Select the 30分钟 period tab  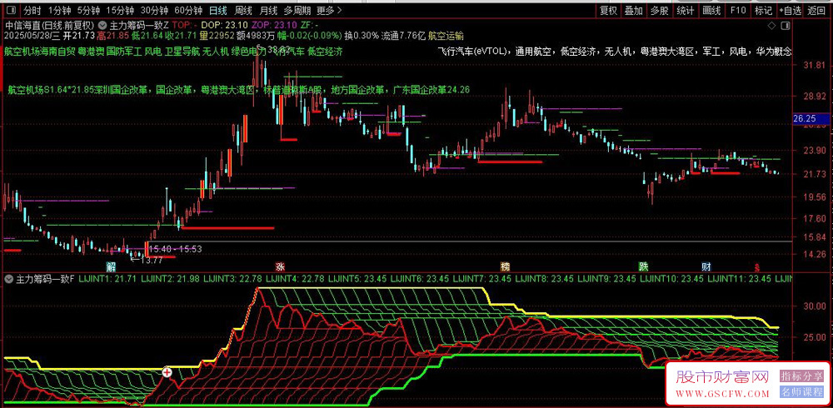[155, 10]
